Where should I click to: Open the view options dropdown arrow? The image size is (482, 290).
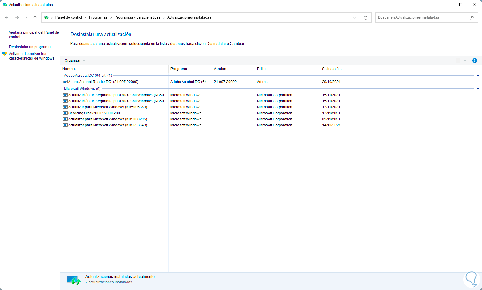pos(465,60)
